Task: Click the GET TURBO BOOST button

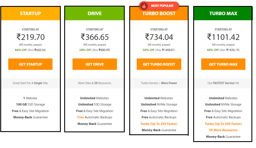Action: click(x=159, y=64)
